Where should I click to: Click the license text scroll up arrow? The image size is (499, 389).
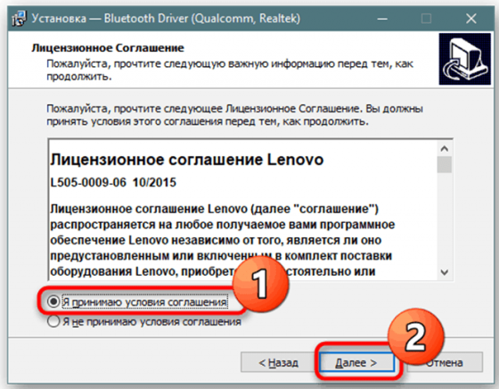point(445,148)
